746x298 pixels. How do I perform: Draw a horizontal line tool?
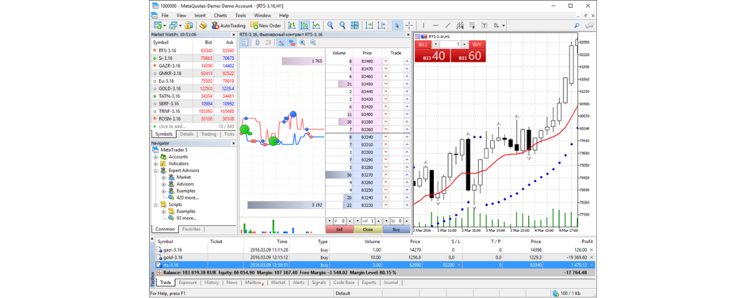[435, 25]
